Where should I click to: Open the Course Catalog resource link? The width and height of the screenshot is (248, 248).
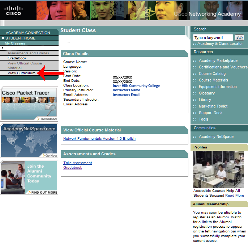click(212, 74)
